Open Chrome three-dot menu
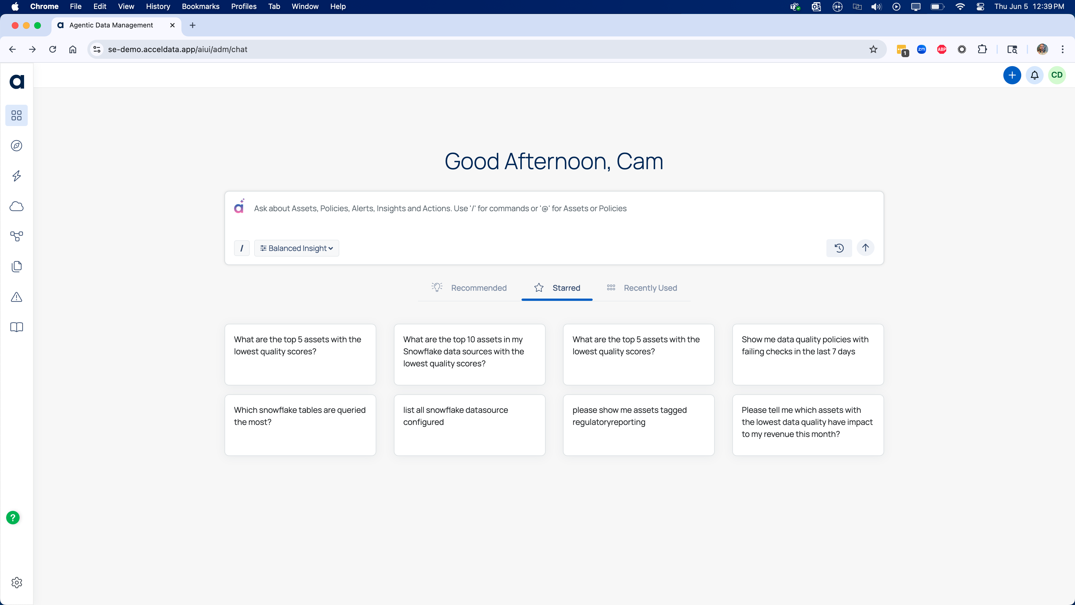Image resolution: width=1075 pixels, height=605 pixels. 1062,49
